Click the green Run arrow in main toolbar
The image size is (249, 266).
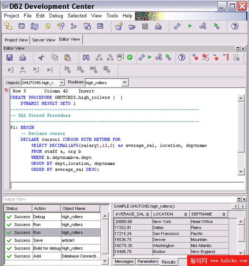click(190, 26)
